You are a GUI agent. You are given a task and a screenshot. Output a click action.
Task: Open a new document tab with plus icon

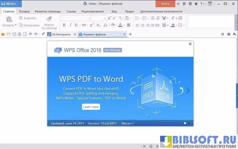click(130, 34)
